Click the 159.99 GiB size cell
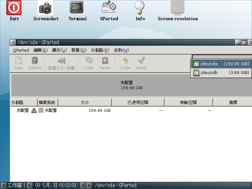Viewport: 252px width, 189px height. 100,110
